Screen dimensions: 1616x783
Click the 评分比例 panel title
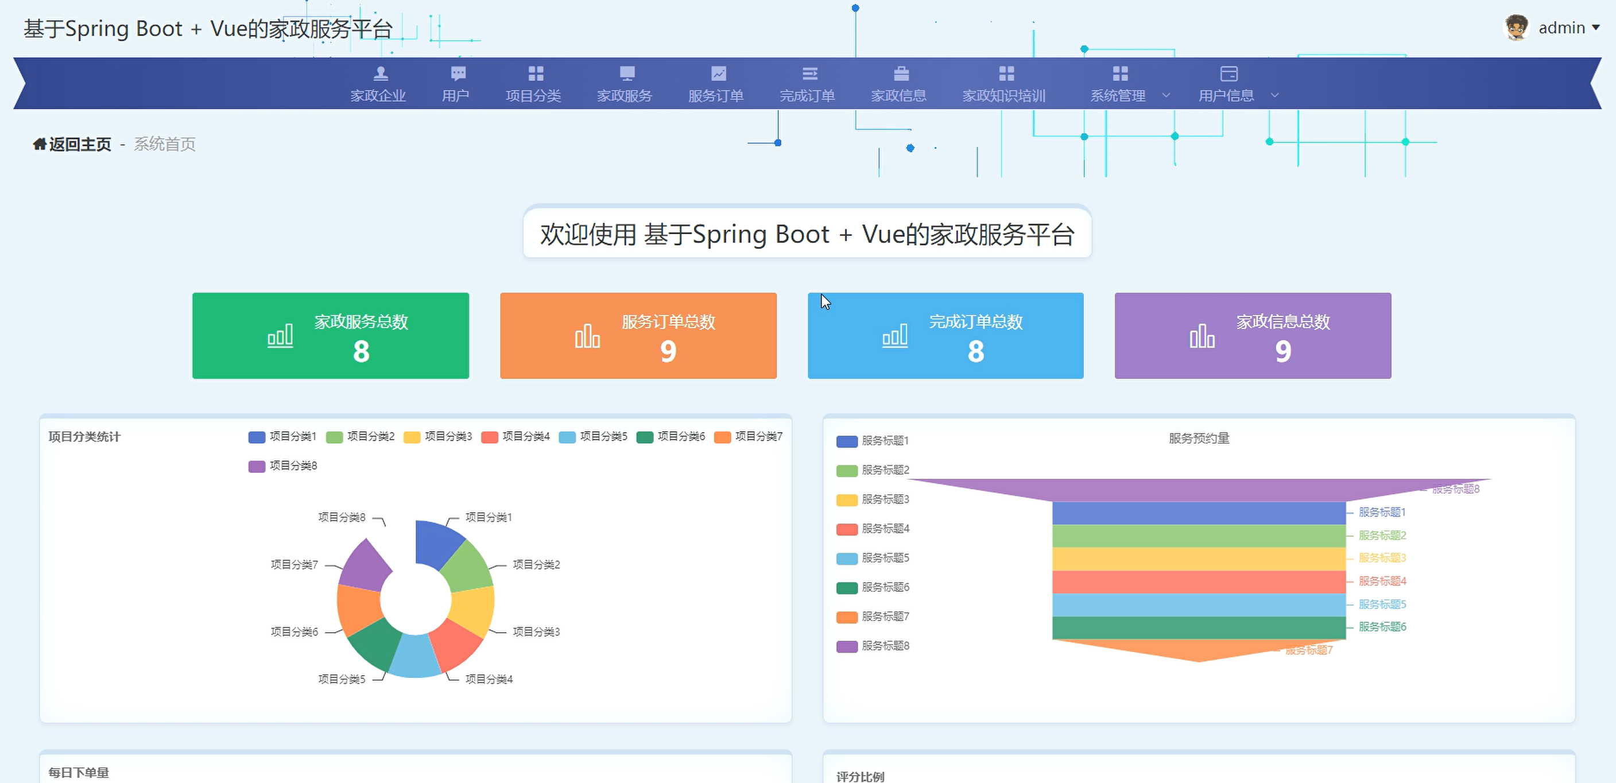[x=860, y=776]
